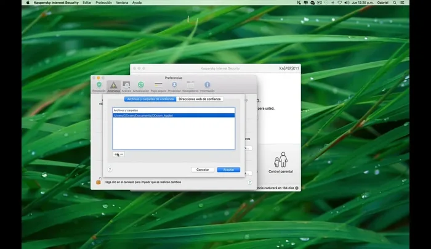Add a trusted folder with plus button
Screen dimensions: 431x249
(117, 154)
